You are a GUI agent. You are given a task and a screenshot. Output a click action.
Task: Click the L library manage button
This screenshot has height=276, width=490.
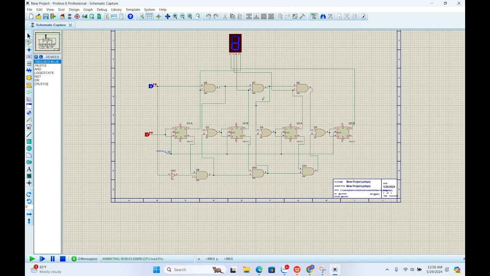tap(41, 57)
